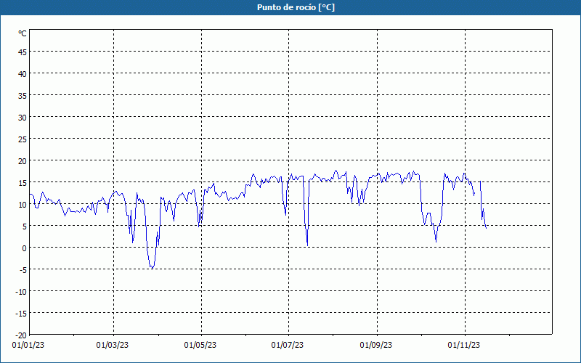Click the -15 y-axis label
581x363 pixels.
pyautogui.click(x=21, y=314)
